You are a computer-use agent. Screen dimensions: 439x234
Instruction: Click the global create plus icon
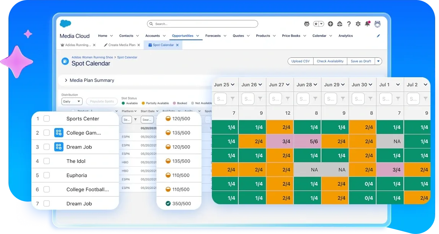point(330,24)
